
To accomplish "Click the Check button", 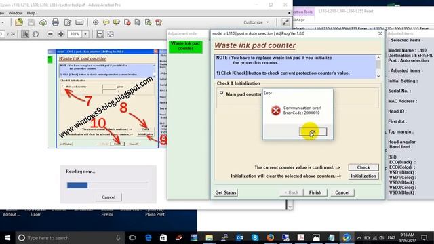I will click(363, 167).
